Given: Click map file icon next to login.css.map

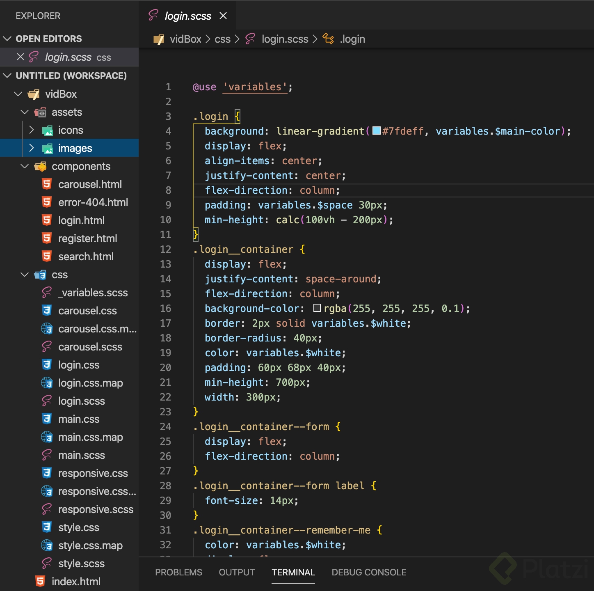Looking at the screenshot, I should [x=47, y=383].
